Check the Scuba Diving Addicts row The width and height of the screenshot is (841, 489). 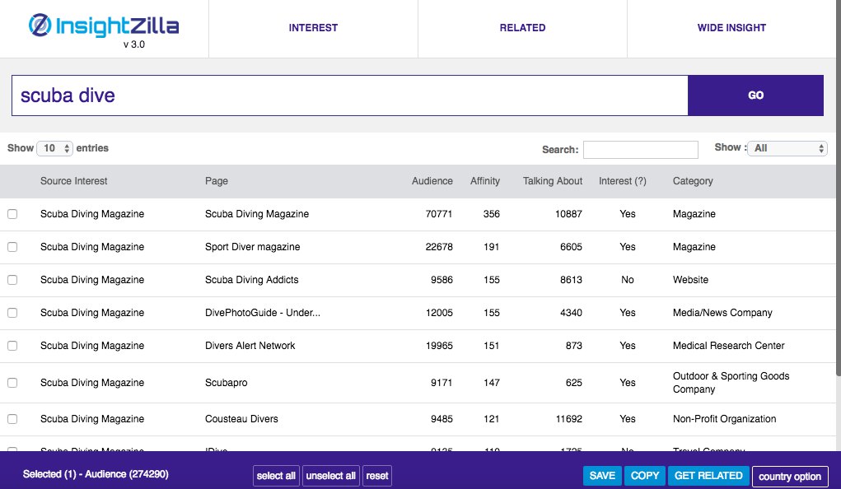tap(12, 280)
